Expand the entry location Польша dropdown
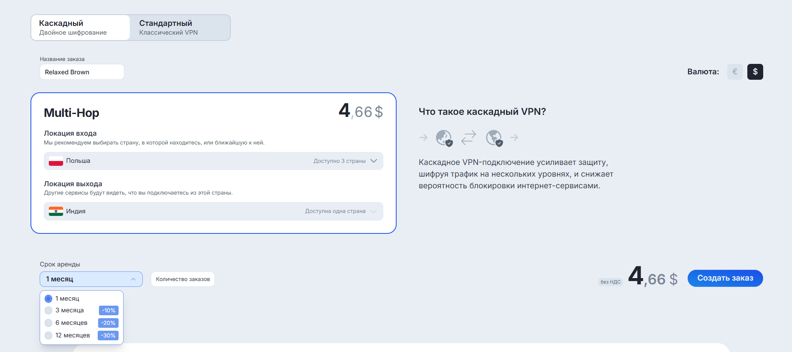This screenshot has width=792, height=352. click(x=213, y=161)
